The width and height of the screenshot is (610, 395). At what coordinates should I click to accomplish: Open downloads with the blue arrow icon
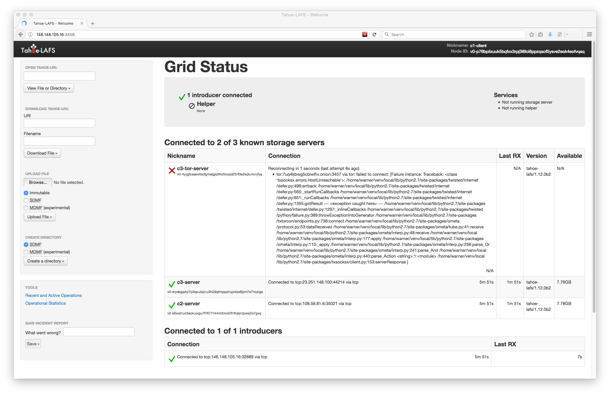(550, 34)
